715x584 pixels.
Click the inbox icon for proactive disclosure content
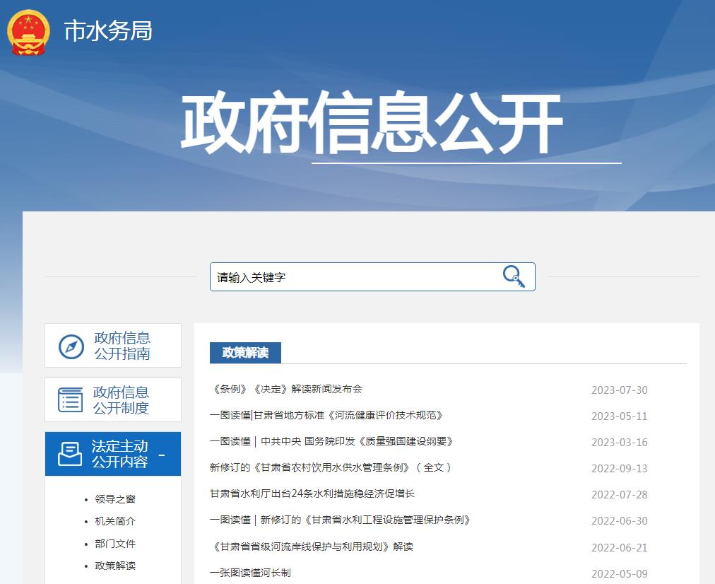(70, 454)
